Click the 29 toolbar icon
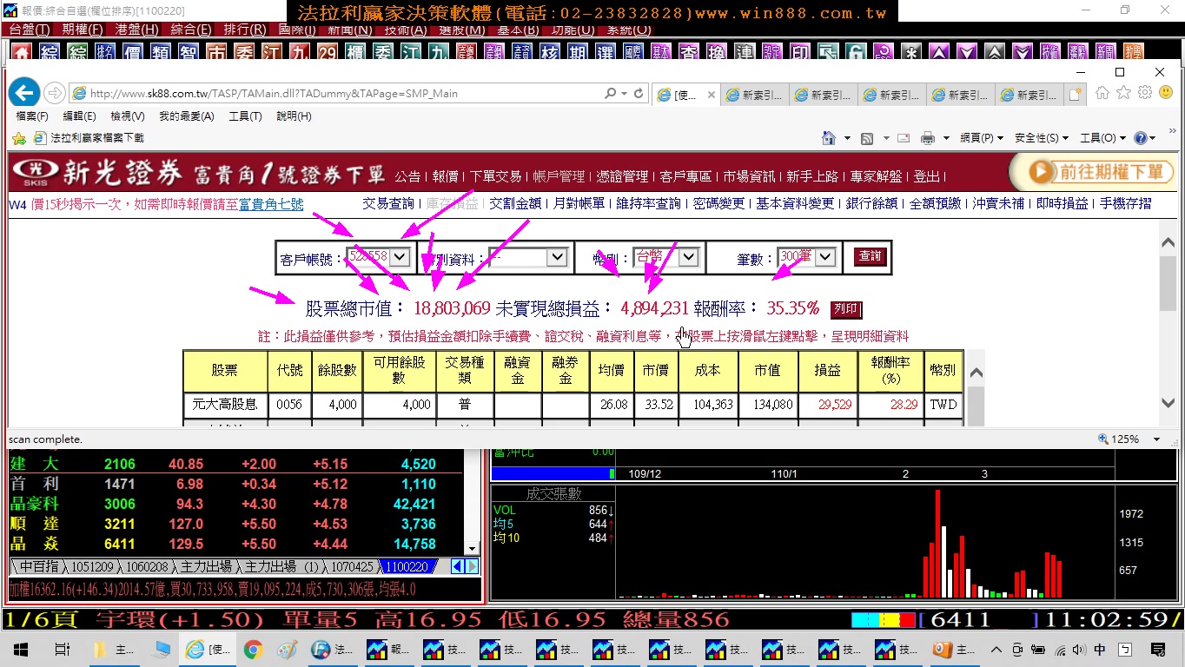The image size is (1185, 667). pos(327,53)
